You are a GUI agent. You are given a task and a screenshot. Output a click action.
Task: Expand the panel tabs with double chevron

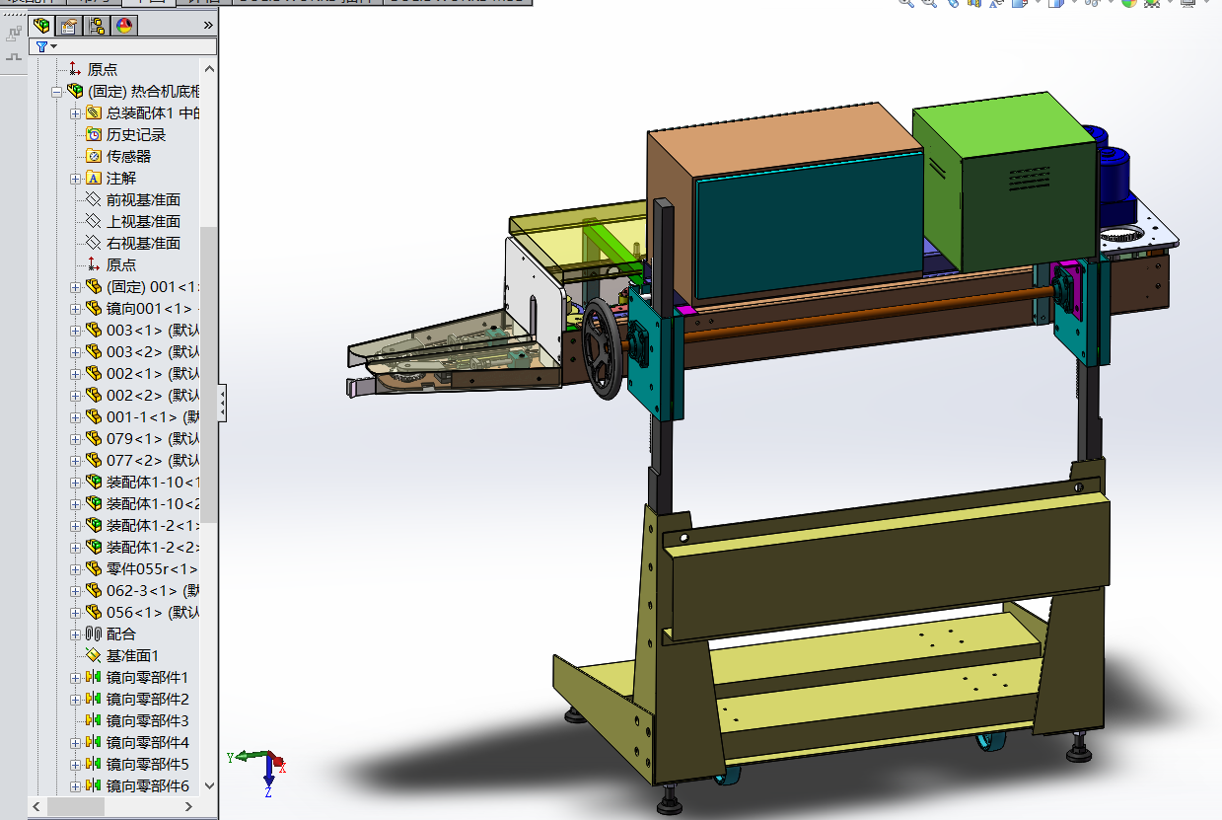(207, 25)
